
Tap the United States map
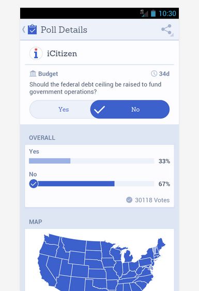(101, 262)
